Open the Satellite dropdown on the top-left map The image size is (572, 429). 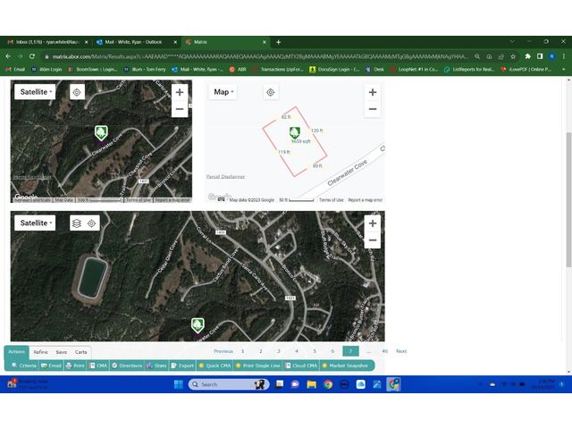(37, 92)
